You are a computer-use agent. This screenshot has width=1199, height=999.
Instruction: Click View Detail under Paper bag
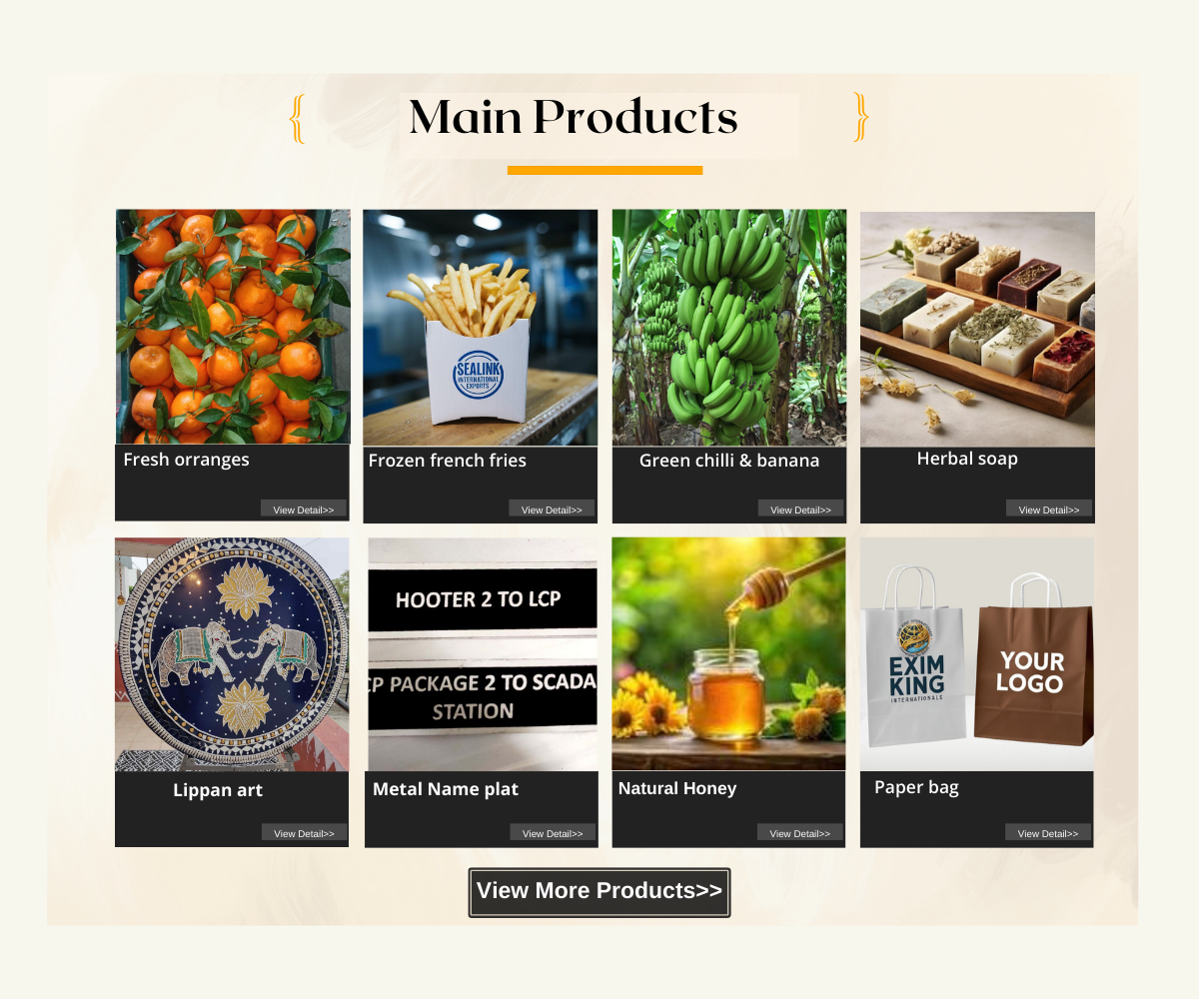point(1048,832)
